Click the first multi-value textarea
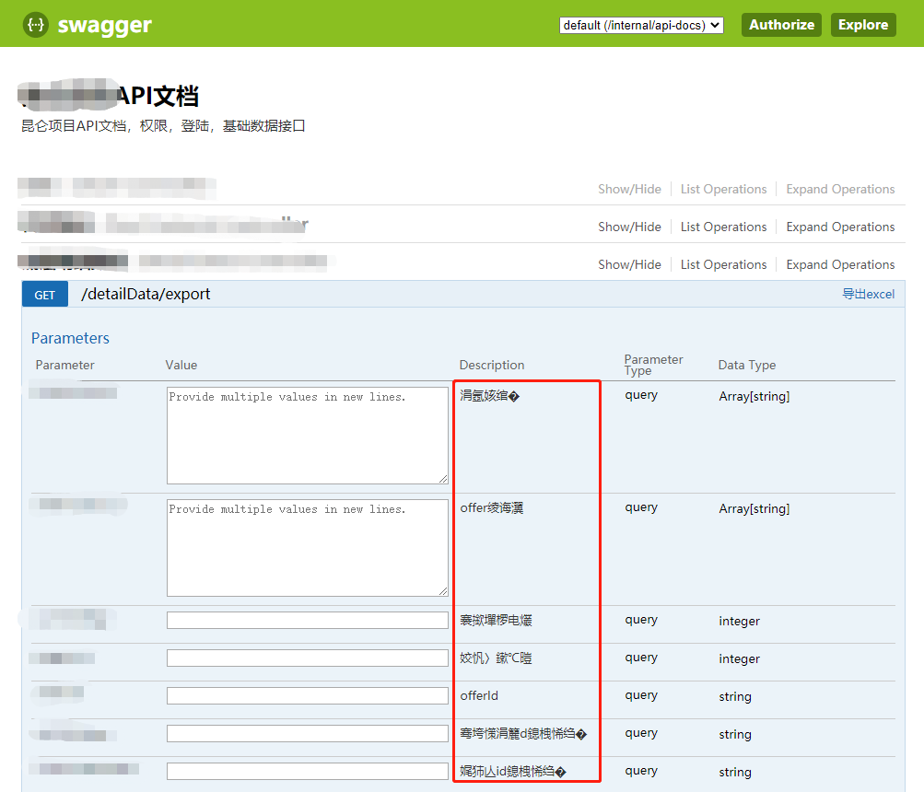The image size is (924, 792). [307, 436]
